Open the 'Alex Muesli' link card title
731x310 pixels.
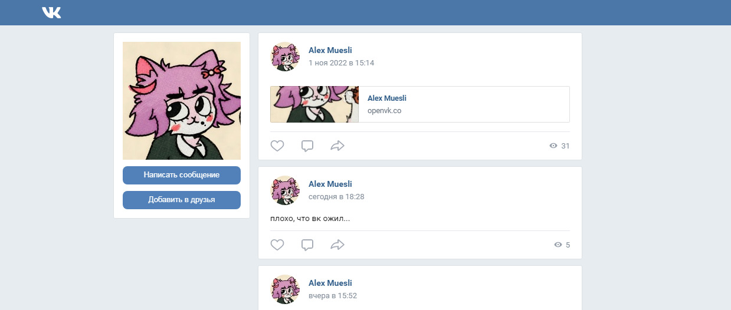click(x=387, y=98)
